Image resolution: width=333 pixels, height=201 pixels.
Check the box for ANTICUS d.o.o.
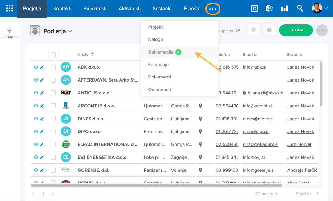[x=53, y=93]
